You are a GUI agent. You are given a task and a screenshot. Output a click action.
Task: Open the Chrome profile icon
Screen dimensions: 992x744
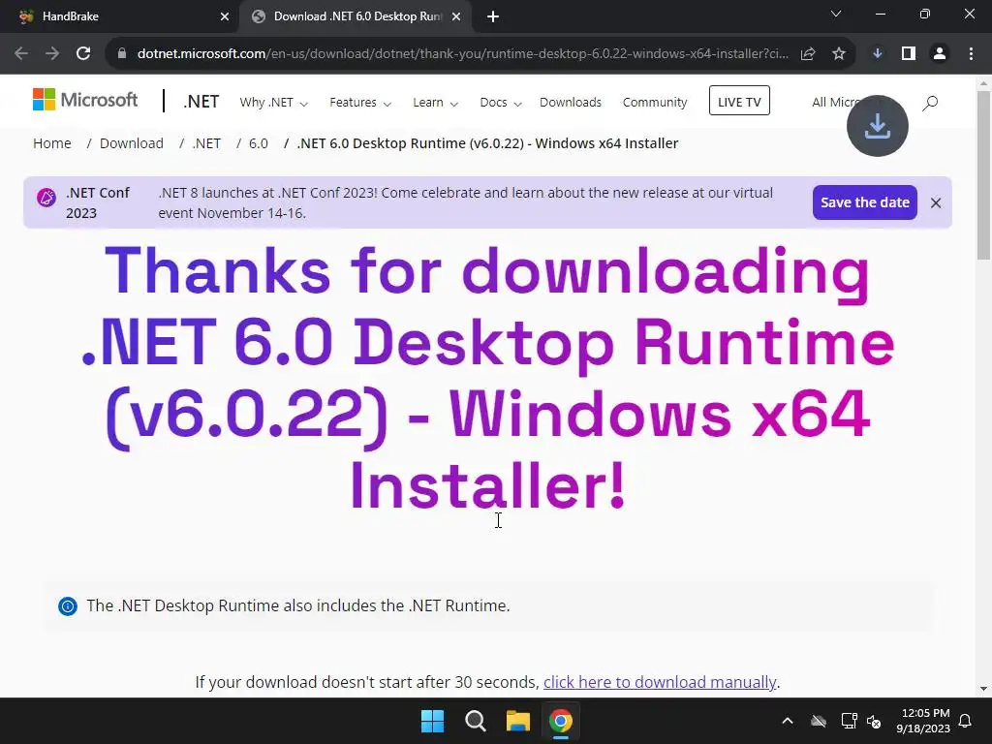(x=940, y=54)
